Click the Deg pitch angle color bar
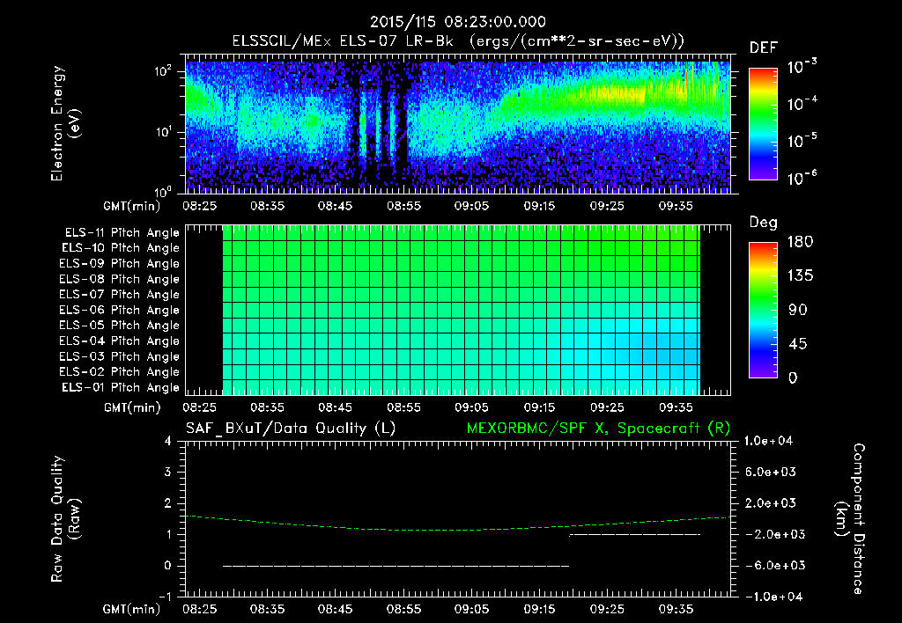This screenshot has width=902, height=623. tap(763, 310)
